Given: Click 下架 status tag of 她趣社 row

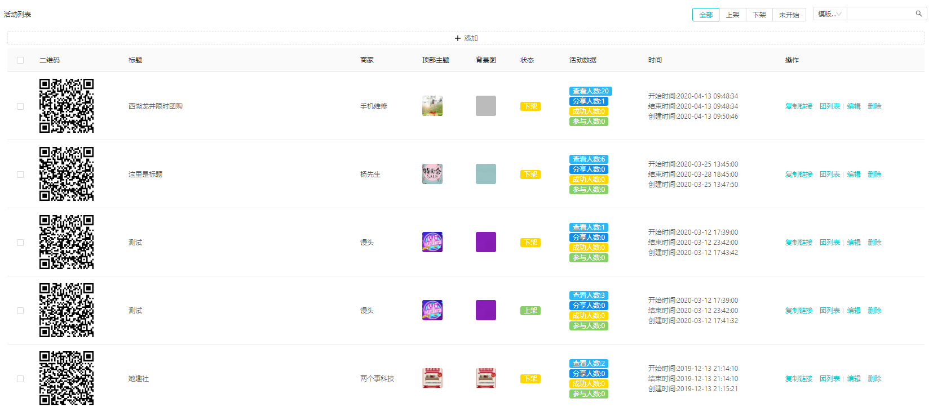Looking at the screenshot, I should (x=530, y=379).
